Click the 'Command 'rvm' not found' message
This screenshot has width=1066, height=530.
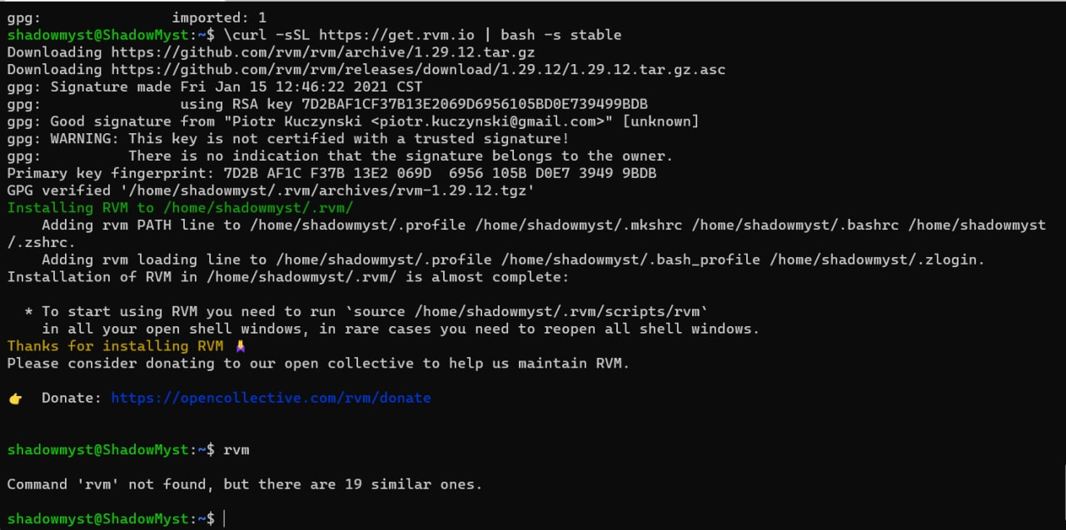click(x=245, y=484)
